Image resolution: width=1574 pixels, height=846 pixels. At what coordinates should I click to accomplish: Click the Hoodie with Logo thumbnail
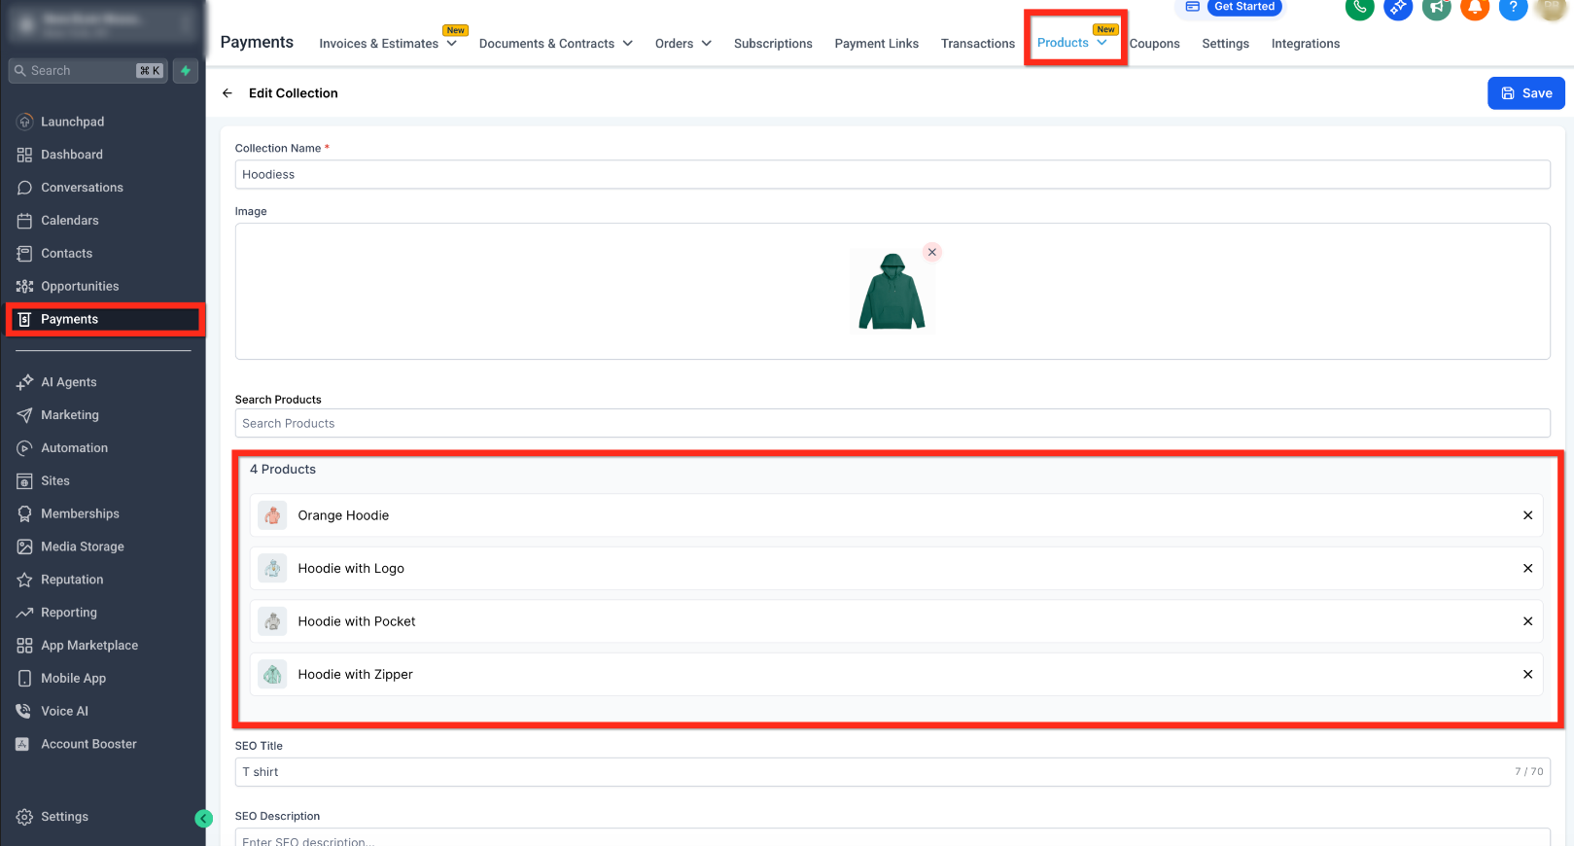[x=273, y=569]
